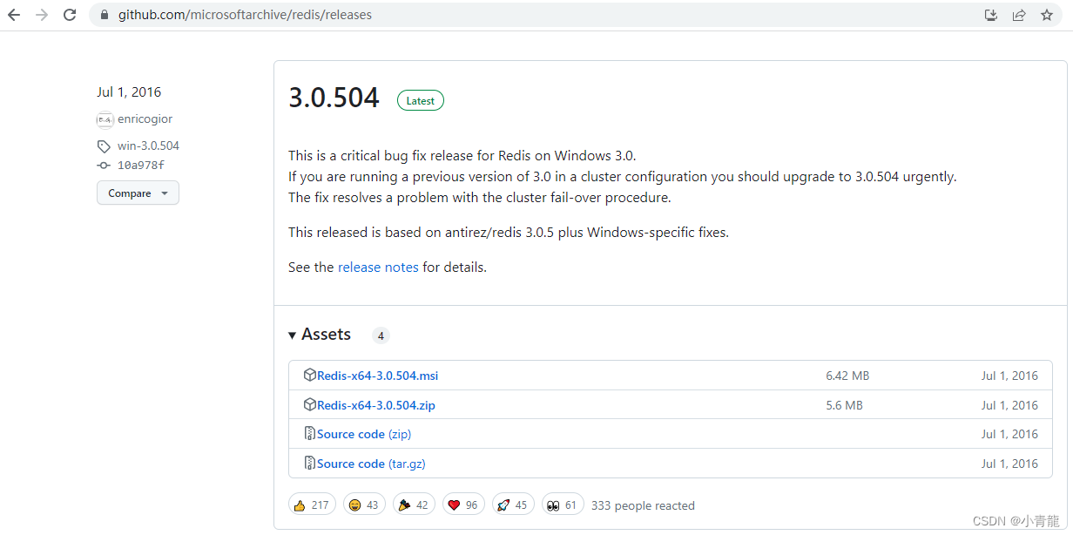Open enricogior avatar image

pos(105,119)
